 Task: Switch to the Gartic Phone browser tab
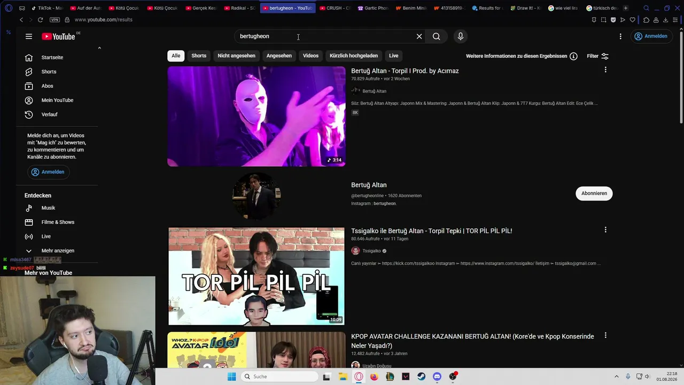pos(372,8)
